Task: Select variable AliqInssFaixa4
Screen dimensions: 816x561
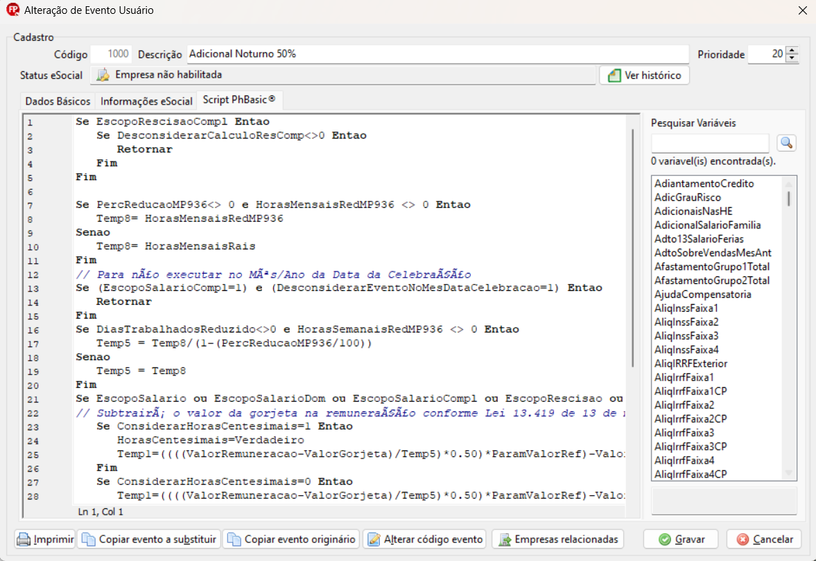Action: point(686,350)
